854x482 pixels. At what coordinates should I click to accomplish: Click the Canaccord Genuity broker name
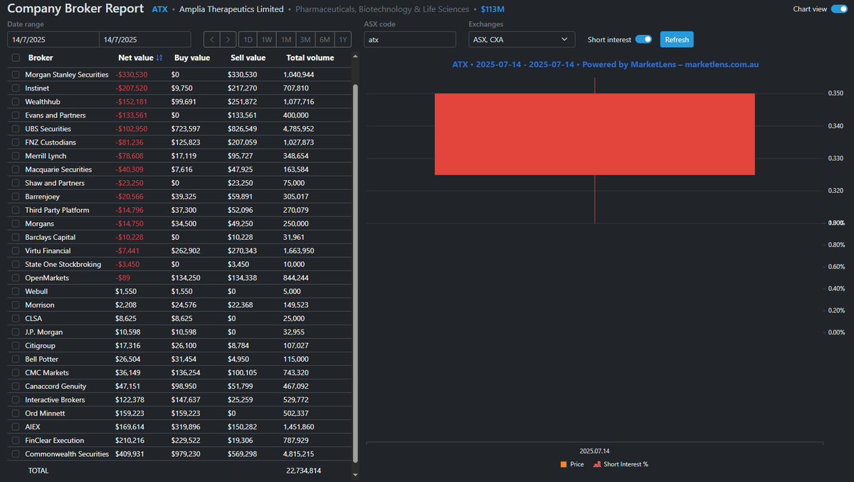coord(56,386)
